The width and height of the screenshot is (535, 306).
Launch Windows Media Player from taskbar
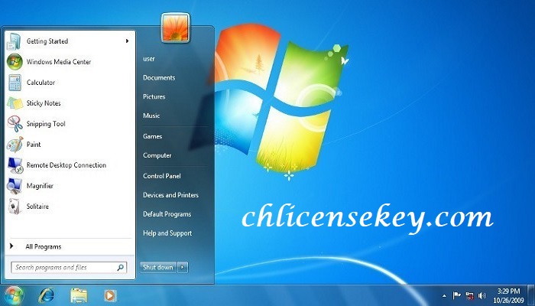click(x=110, y=296)
